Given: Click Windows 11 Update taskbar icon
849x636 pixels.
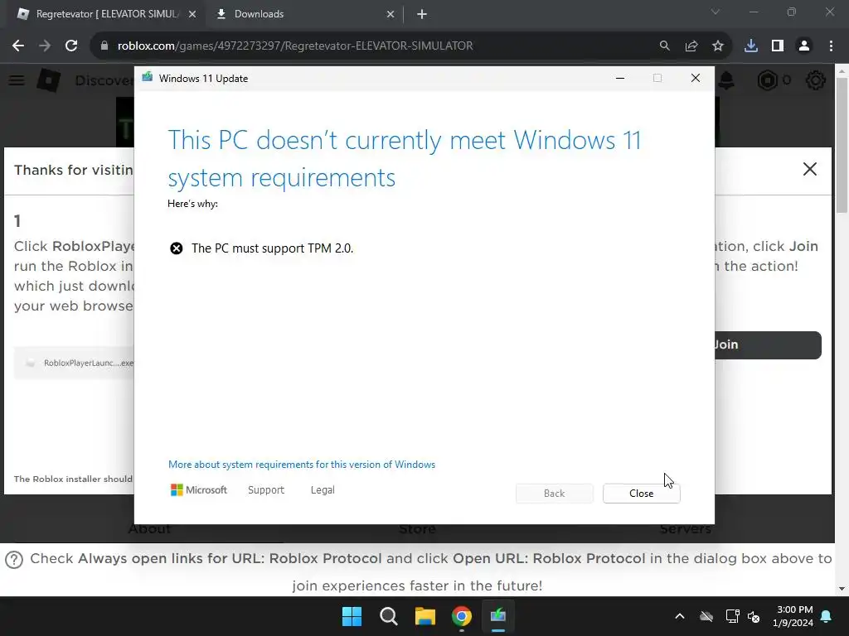Looking at the screenshot, I should pyautogui.click(x=498, y=616).
